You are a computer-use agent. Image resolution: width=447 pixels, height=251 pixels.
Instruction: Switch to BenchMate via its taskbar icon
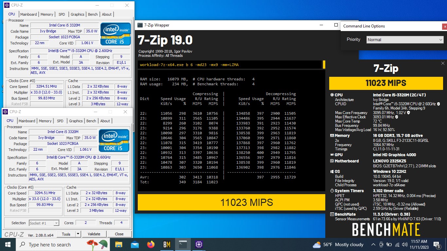(167, 244)
